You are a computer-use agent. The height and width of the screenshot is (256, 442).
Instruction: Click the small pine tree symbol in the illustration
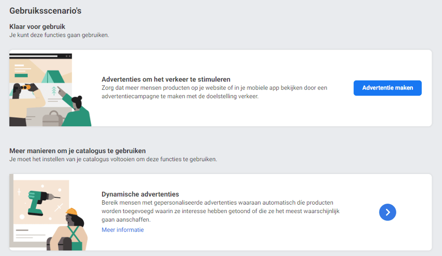point(54,91)
